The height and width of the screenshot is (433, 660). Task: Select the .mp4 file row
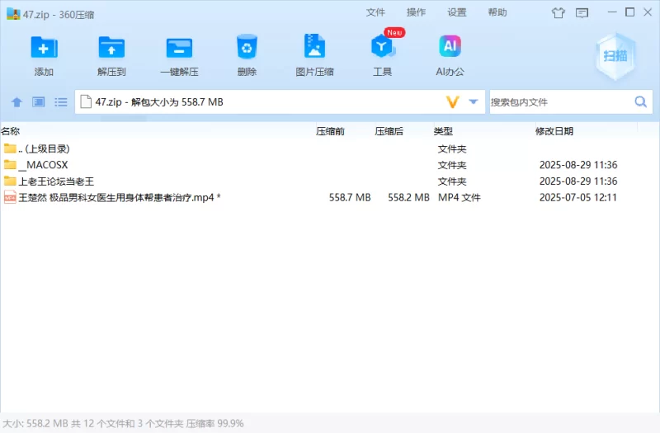click(x=329, y=197)
